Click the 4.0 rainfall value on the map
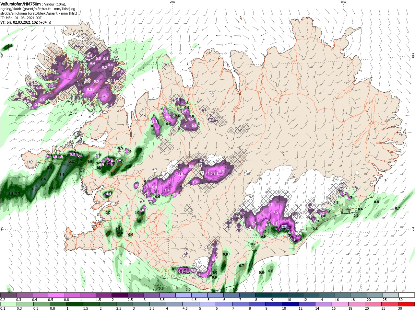Viewport: 415px width, 311px height. 34,189
